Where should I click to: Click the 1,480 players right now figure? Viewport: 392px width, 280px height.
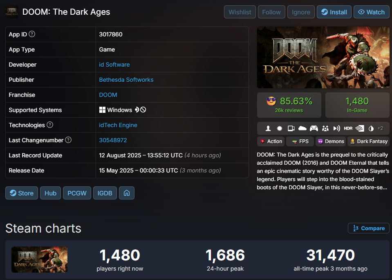click(x=120, y=255)
